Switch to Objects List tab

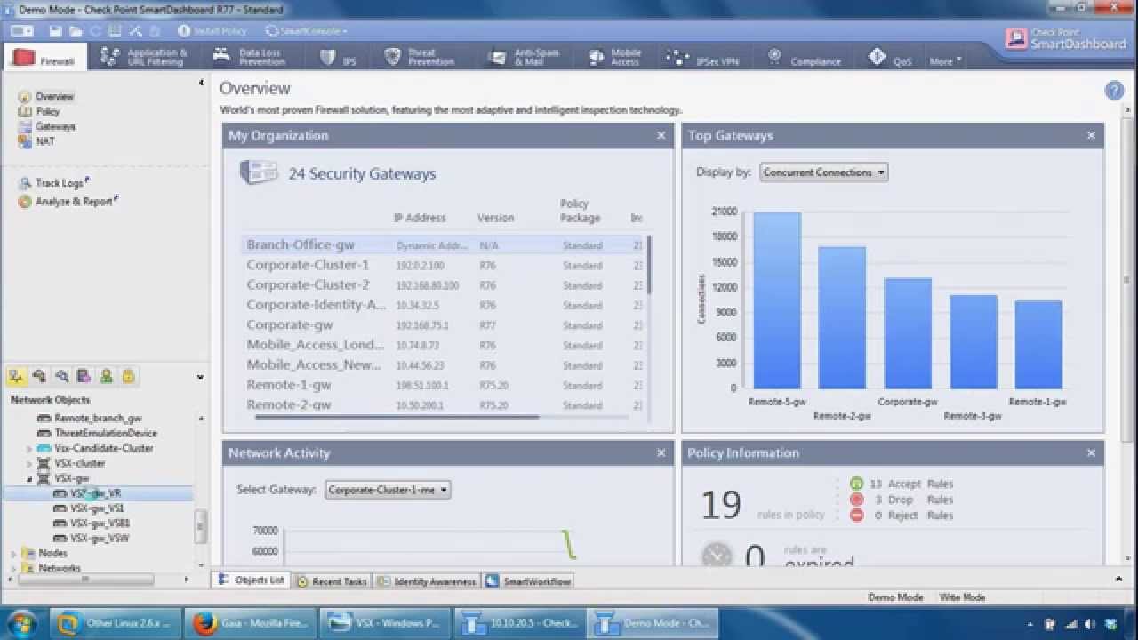point(252,580)
